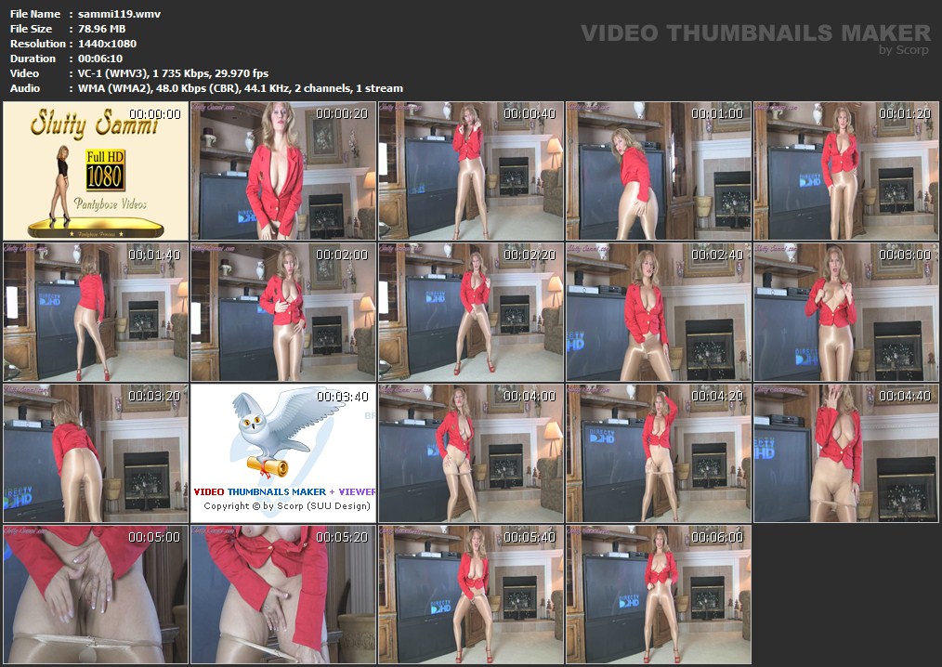The height and width of the screenshot is (667, 942).
Task: Click the frame labeled 00:01:40
Action: 95,312
